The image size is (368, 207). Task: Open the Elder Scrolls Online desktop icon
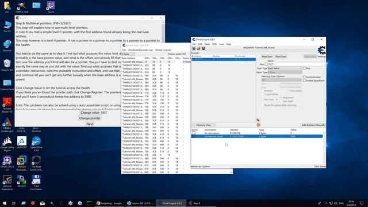tap(36, 163)
